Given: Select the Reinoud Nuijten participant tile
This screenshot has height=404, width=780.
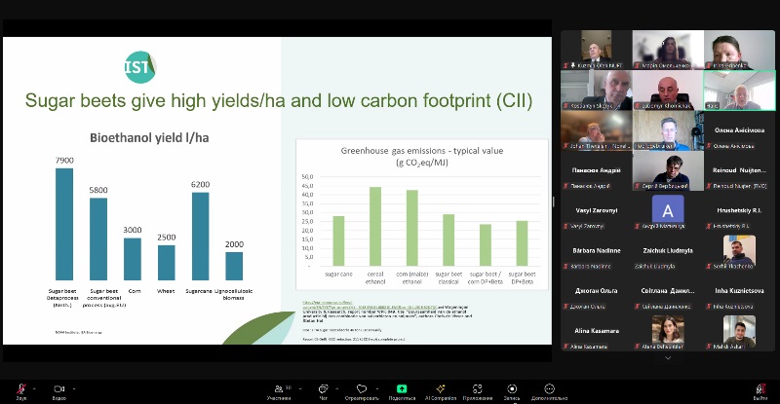Looking at the screenshot, I should pyautogui.click(x=739, y=171).
